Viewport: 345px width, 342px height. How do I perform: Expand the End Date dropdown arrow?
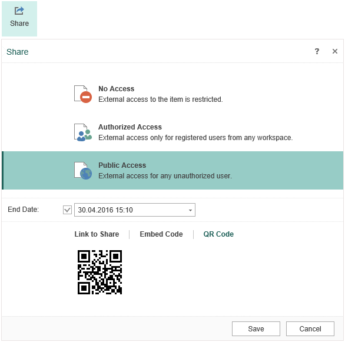(x=190, y=210)
